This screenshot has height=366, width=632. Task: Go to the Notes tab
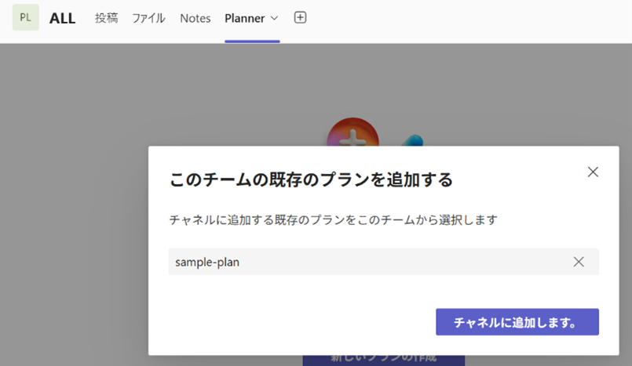[x=195, y=18]
